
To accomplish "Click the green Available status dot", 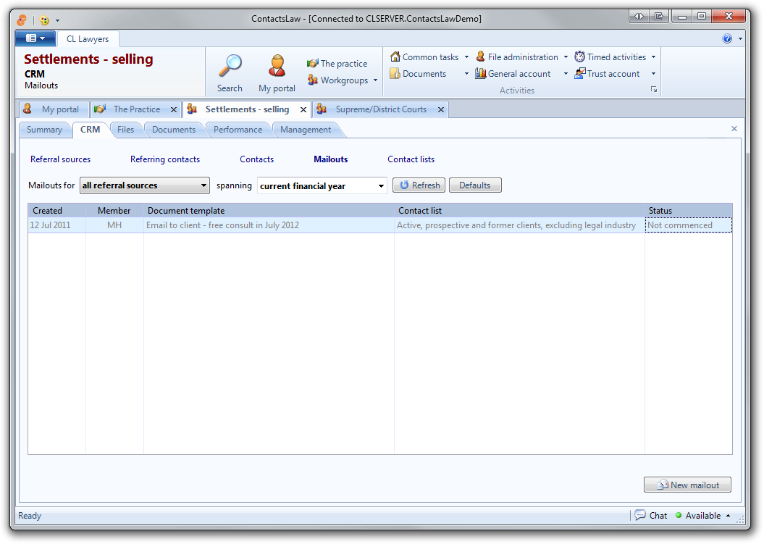I will 679,515.
